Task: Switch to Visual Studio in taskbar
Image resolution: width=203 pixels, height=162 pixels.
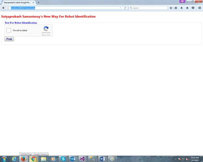Action: point(82,159)
